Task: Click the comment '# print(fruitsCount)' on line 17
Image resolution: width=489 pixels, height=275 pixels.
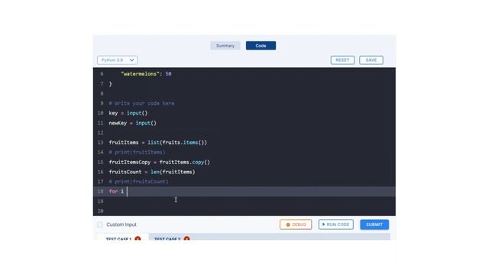Action: pos(138,182)
